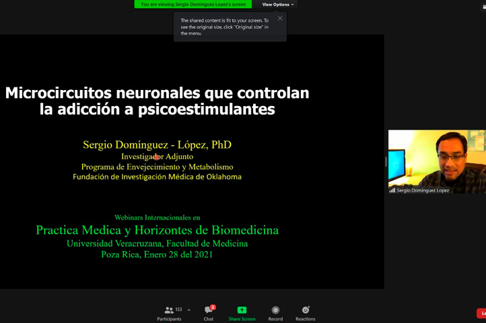
Task: Click the participant count number 133
Action: click(x=178, y=310)
